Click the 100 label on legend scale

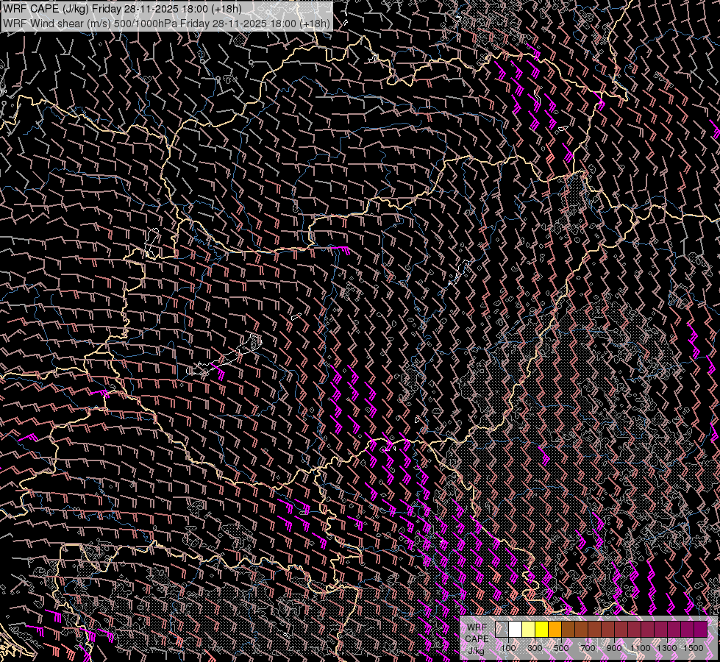tap(508, 648)
